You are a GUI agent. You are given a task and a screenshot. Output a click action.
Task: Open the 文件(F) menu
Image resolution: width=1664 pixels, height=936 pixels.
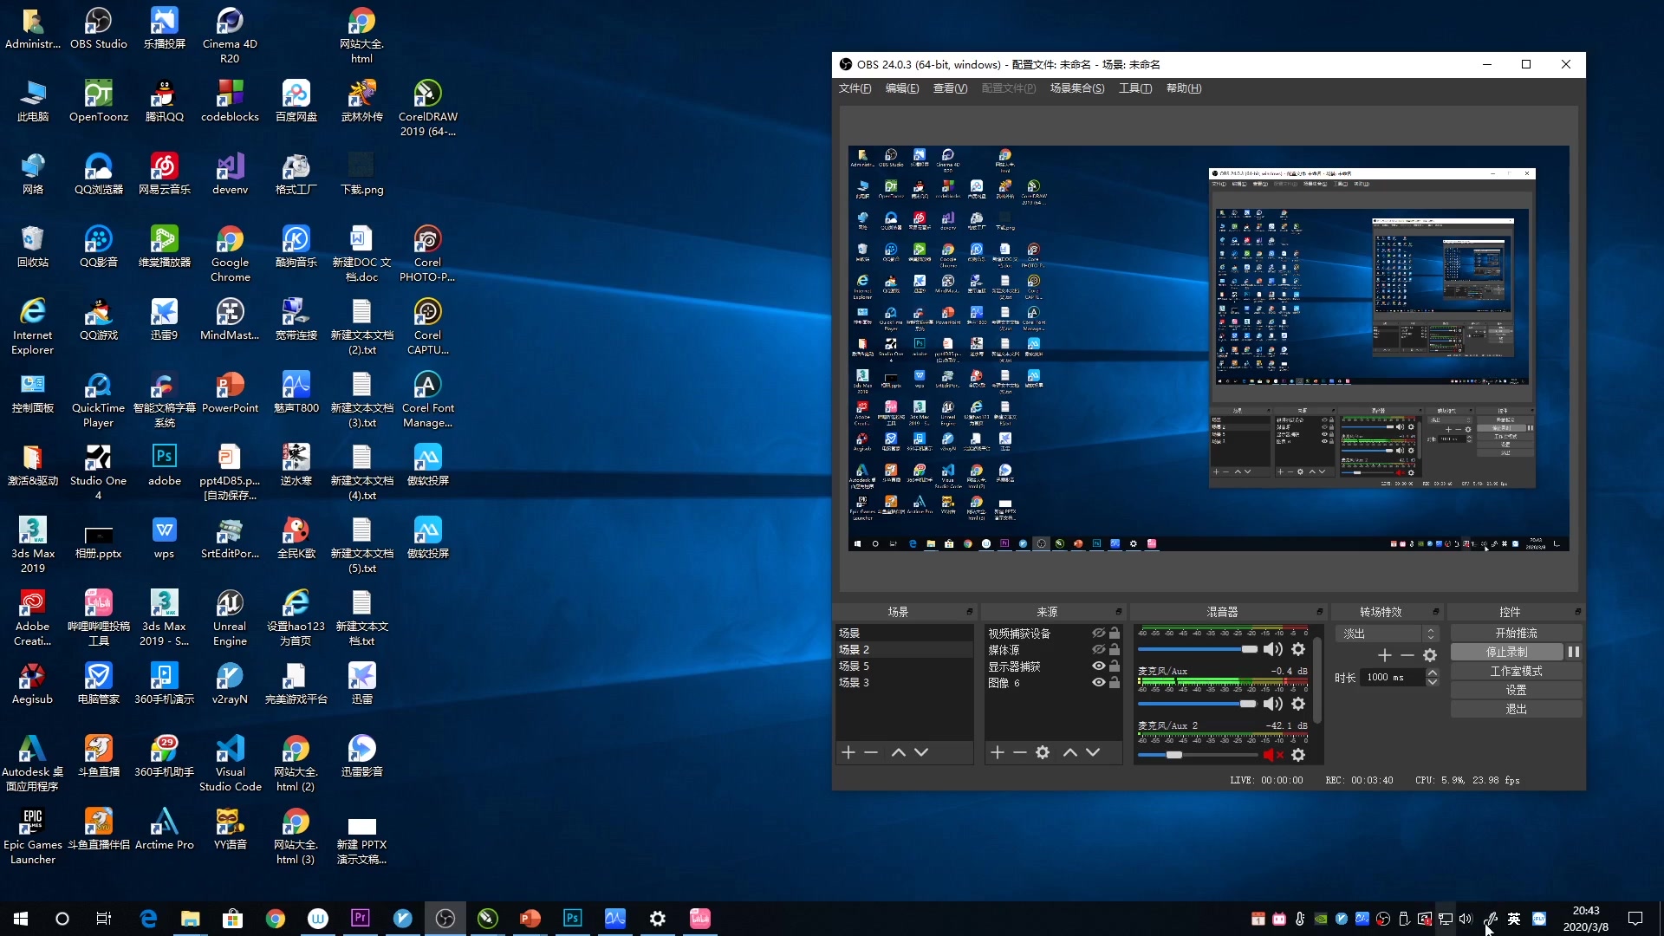point(855,88)
